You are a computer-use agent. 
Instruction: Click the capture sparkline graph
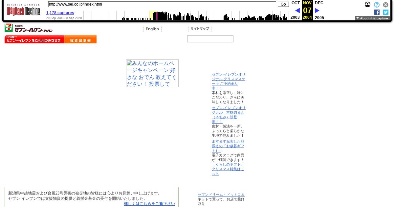(186, 15)
